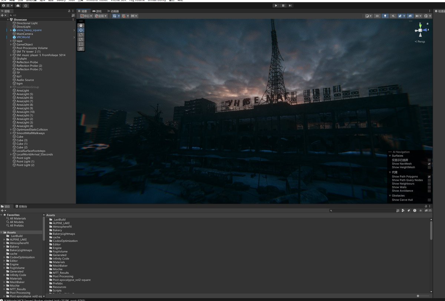This screenshot has height=301, width=445.
Task: Open the cloud services button
Action: (18, 6)
